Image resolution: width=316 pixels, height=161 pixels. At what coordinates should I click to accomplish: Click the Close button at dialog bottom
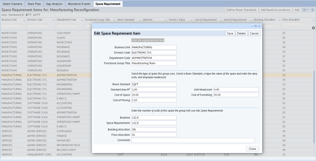click(x=252, y=149)
